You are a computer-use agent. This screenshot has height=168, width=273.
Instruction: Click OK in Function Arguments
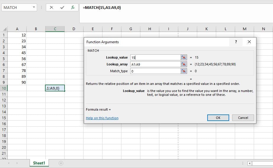(218, 118)
